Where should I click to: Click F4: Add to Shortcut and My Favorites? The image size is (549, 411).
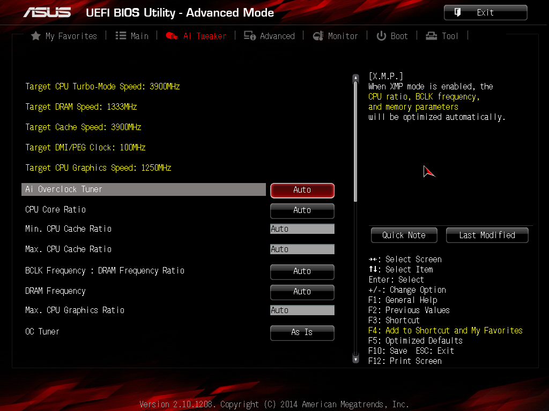446,331
